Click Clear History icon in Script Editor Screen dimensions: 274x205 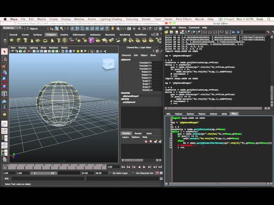pos(188,32)
